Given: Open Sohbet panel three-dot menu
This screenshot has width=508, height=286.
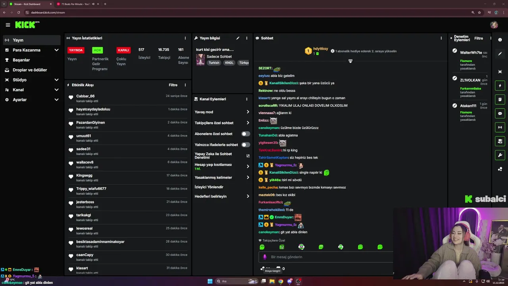Looking at the screenshot, I should coord(441,38).
